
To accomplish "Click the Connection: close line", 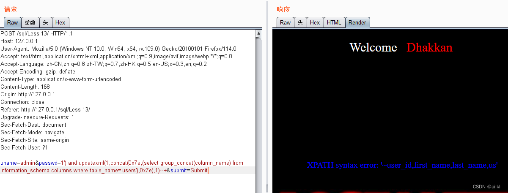I will tap(22, 102).
